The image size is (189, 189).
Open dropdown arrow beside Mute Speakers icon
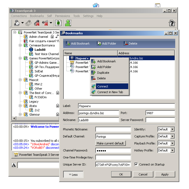pyautogui.click(x=51, y=23)
